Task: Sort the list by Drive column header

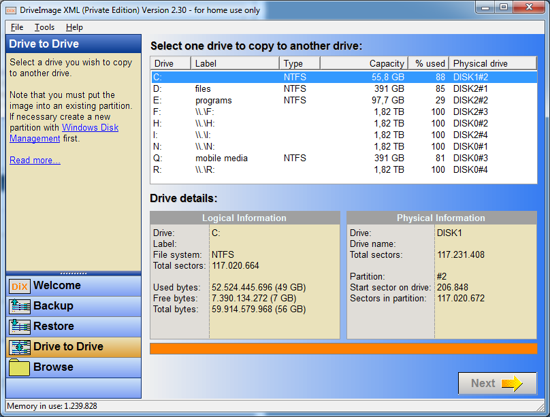Action: (171, 63)
